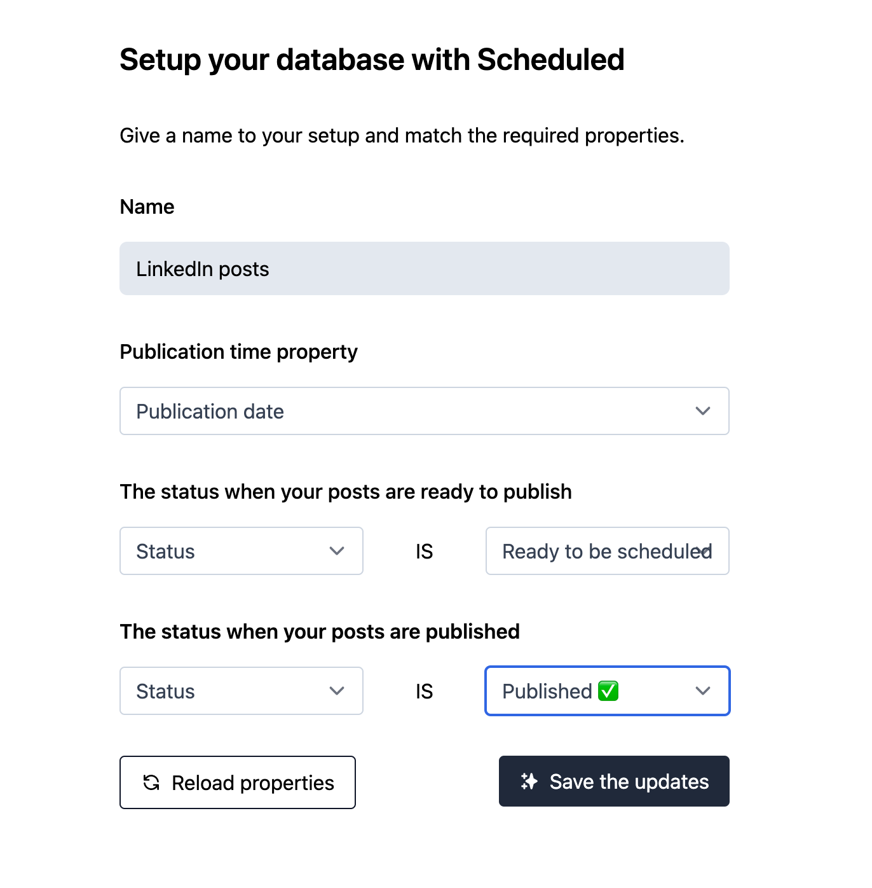Click the sparkle icon on Save button
872x888 pixels.
tap(529, 781)
